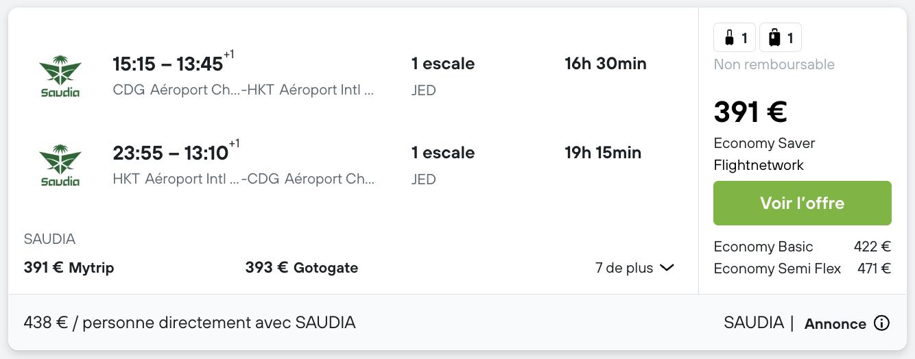Click the return '1 escale' JED stopover

[443, 165]
